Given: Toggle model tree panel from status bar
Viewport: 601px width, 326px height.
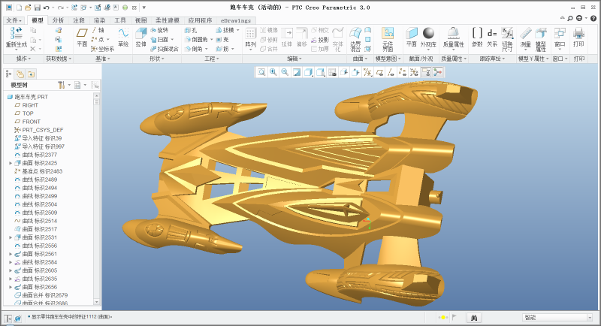Looking at the screenshot, I should (8, 318).
